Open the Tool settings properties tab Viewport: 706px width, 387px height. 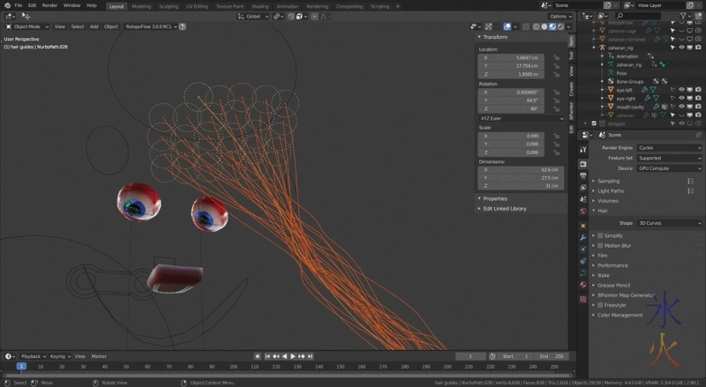583,151
